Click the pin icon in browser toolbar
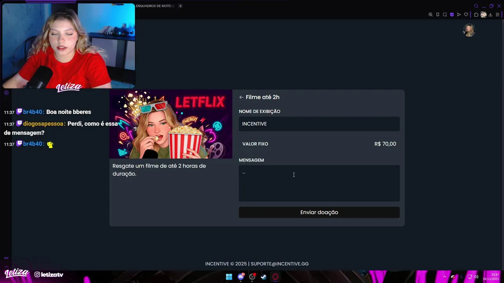The width and height of the screenshot is (504, 283). [437, 15]
